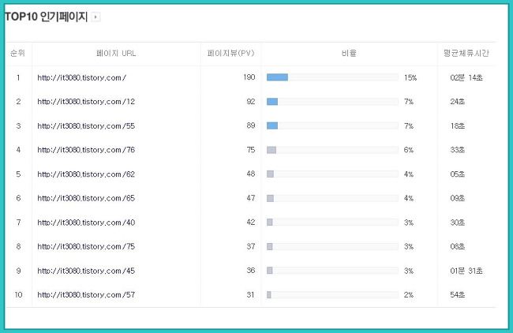Click the 페이지뷰(PV) column header
This screenshot has width=513, height=333.
tap(231, 54)
